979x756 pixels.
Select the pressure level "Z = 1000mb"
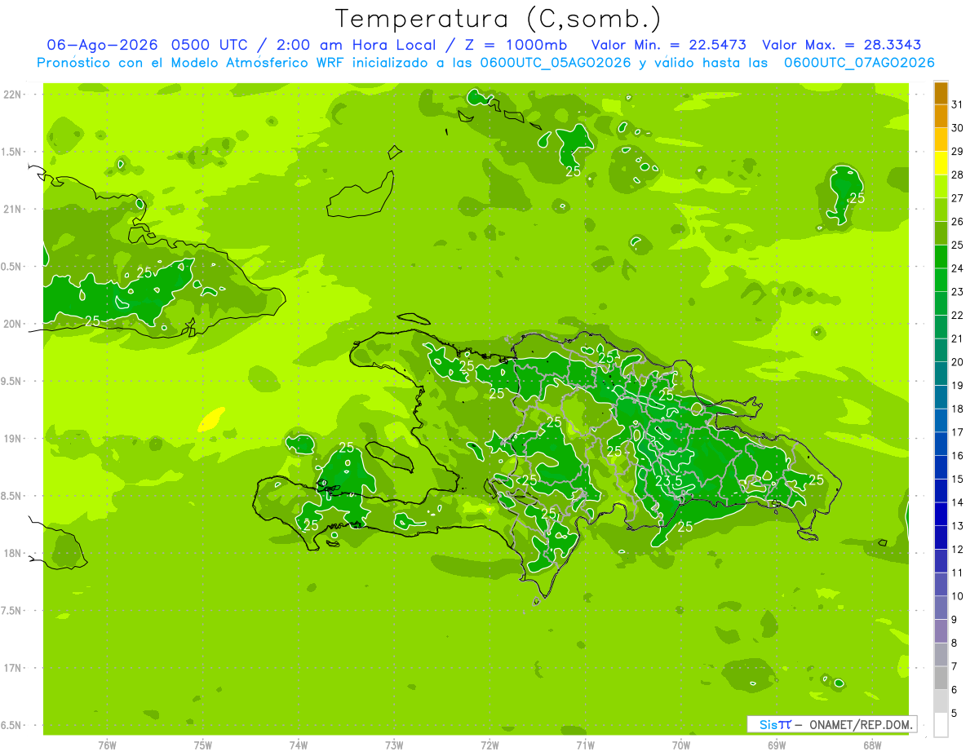515,45
